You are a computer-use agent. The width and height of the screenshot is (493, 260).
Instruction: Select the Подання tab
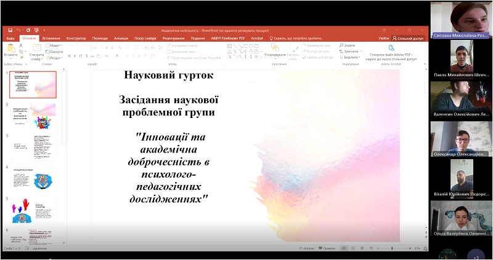[198, 38]
